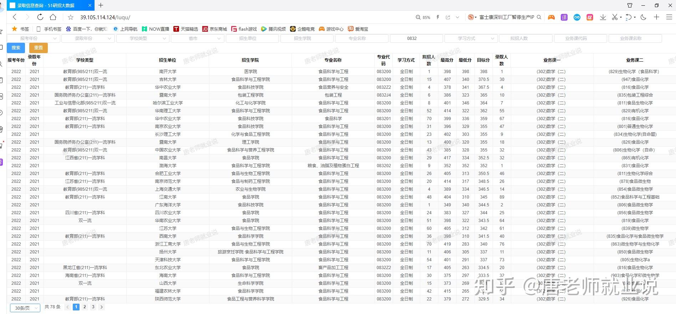Expand the 学校类型 dropdown filter
Viewport: 676px width, 314px height.
coord(142,38)
